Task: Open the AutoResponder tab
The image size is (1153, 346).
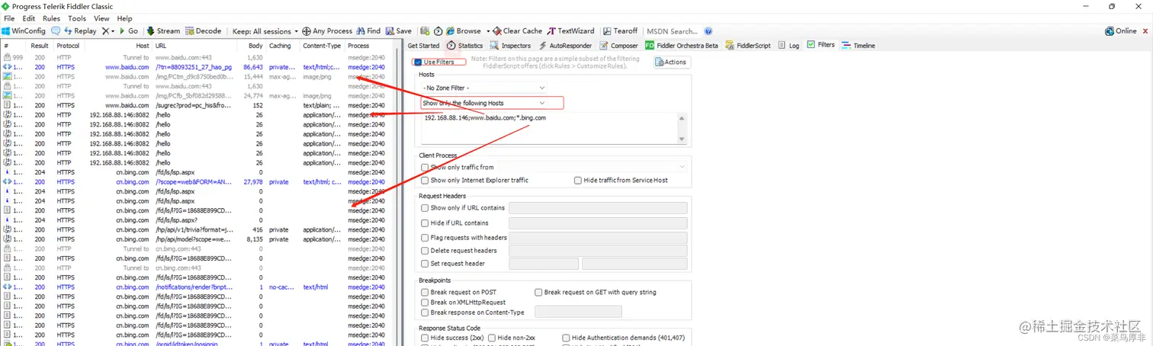Action: (x=565, y=46)
